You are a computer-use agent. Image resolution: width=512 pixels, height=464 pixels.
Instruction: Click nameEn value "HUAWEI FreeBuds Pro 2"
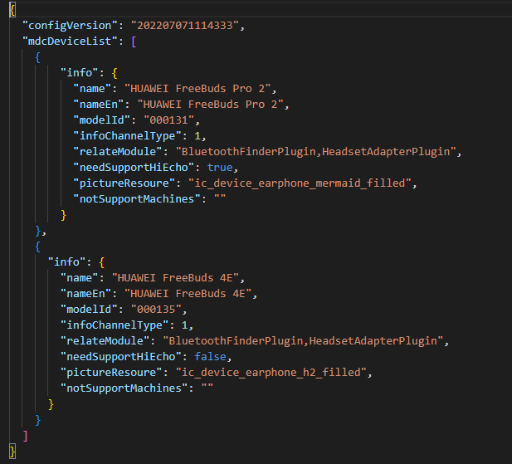pyautogui.click(x=210, y=105)
